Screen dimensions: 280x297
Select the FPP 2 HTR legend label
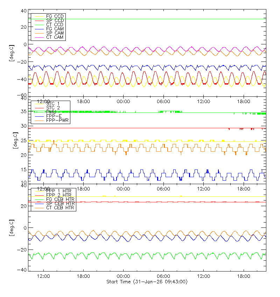click(x=59, y=195)
